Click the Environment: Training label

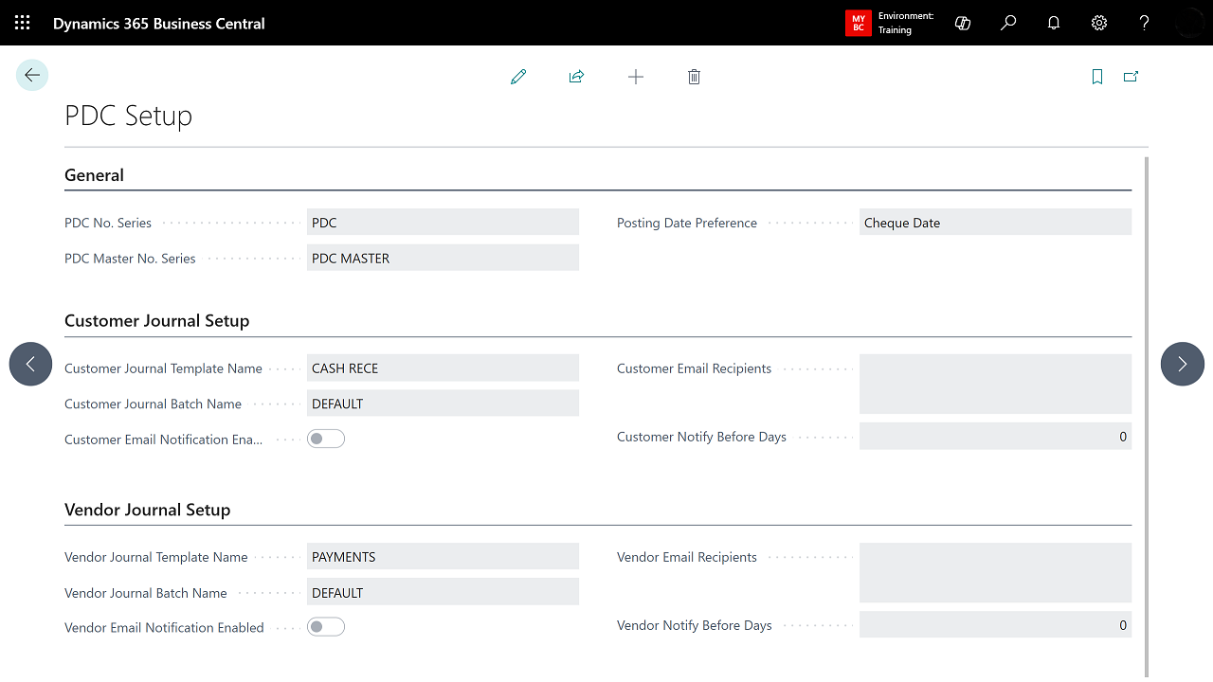(x=906, y=23)
